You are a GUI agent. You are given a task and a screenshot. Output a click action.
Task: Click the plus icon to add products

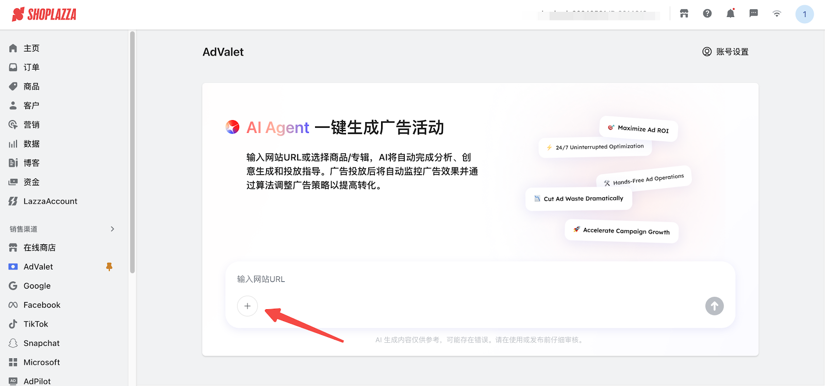click(247, 306)
